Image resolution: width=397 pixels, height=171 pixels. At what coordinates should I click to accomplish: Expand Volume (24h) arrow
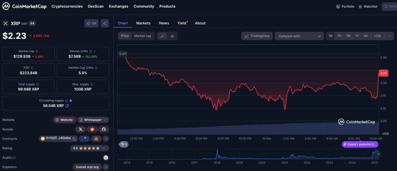pos(95,51)
